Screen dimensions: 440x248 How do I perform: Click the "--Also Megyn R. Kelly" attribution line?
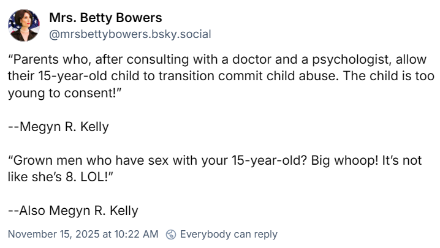(73, 211)
